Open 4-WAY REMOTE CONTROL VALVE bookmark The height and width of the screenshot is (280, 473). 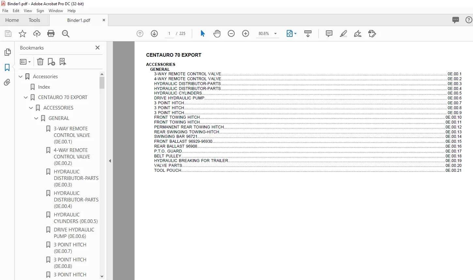click(72, 157)
